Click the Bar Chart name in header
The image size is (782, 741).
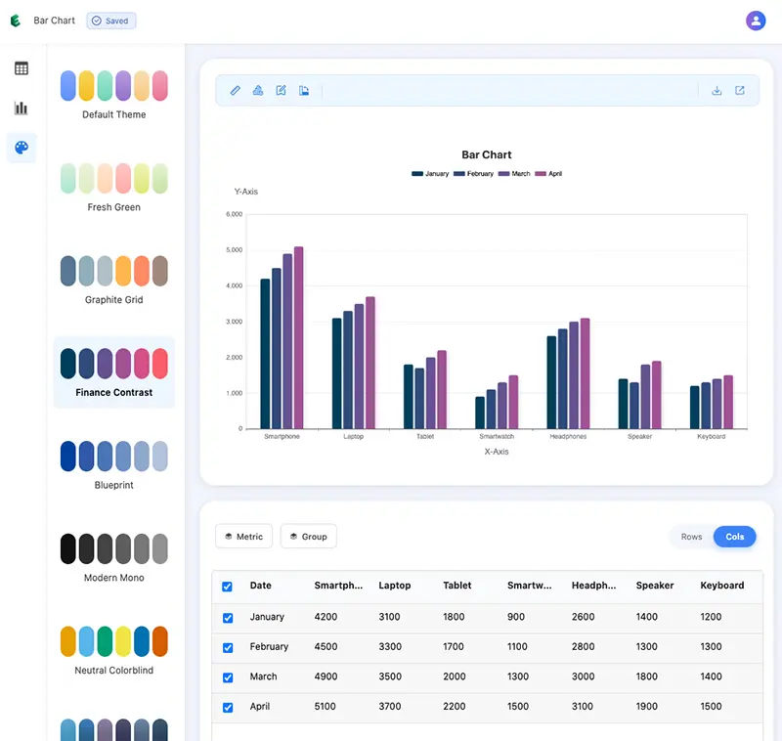pos(54,21)
